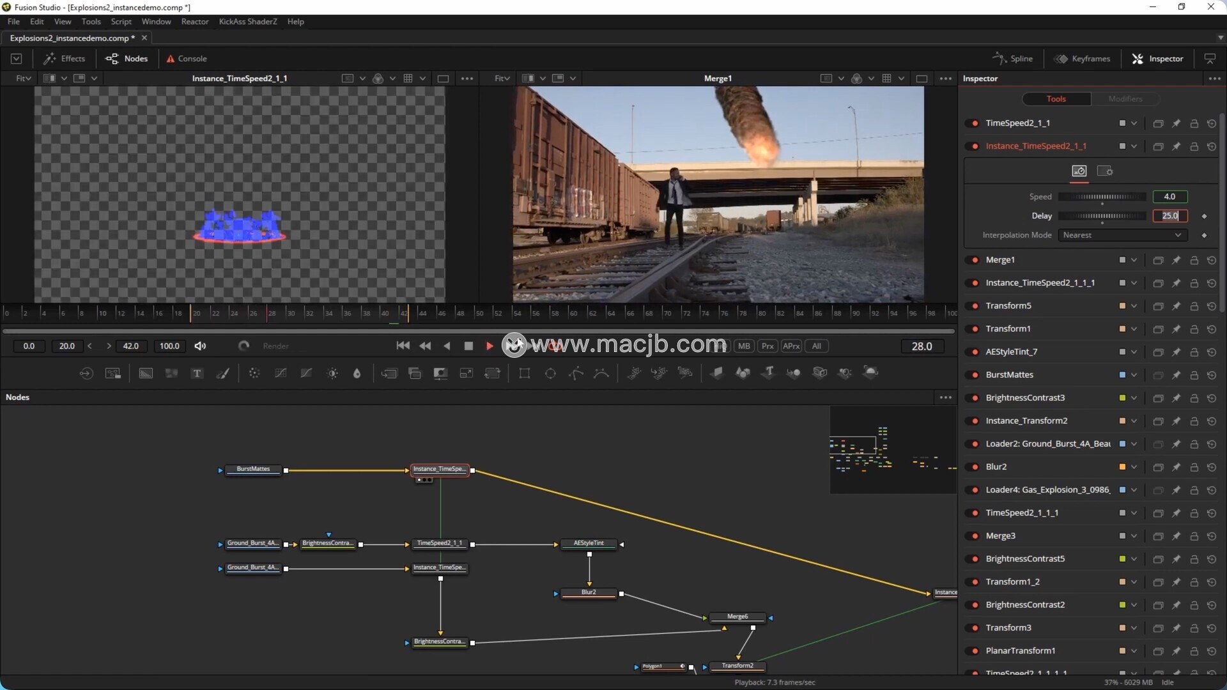This screenshot has height=690, width=1227.
Task: Toggle audio mute speaker icon
Action: (x=200, y=346)
